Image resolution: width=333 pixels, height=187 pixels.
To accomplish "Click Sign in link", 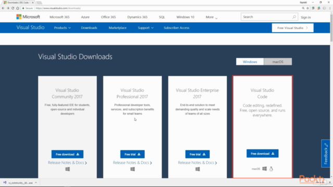I will tap(305, 17).
